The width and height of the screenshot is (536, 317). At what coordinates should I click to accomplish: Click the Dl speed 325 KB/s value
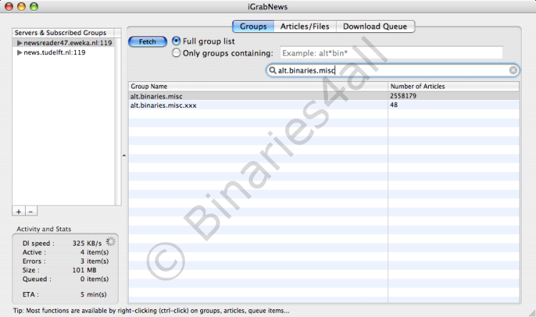86,243
